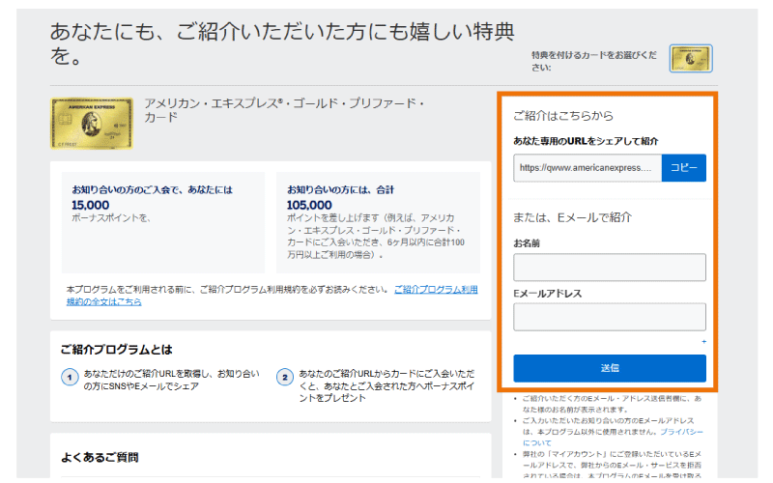773x483 pixels.
Task: Click the large Gold Preferred card image
Action: (92, 124)
